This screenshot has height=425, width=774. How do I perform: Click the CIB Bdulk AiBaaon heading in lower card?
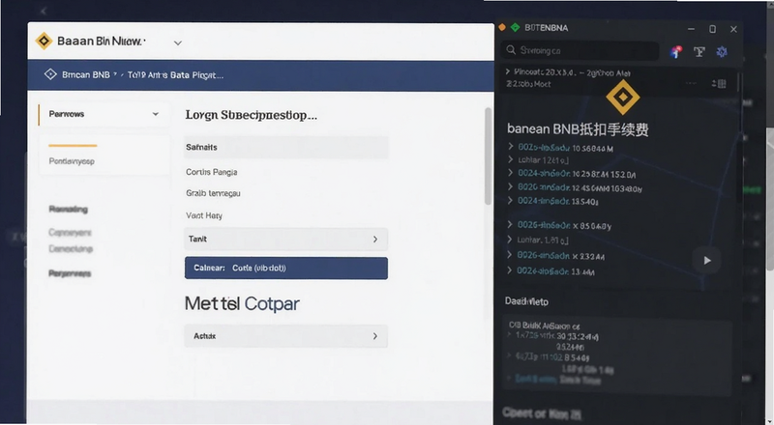pos(544,326)
